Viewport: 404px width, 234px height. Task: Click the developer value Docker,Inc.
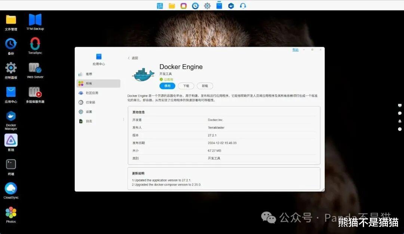point(215,120)
